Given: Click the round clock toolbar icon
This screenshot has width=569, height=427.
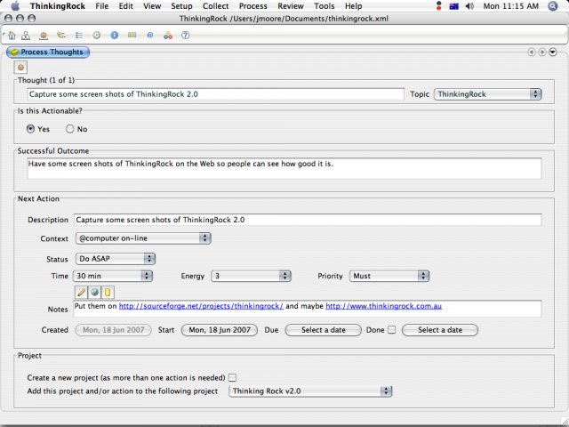Looking at the screenshot, I should click(97, 36).
